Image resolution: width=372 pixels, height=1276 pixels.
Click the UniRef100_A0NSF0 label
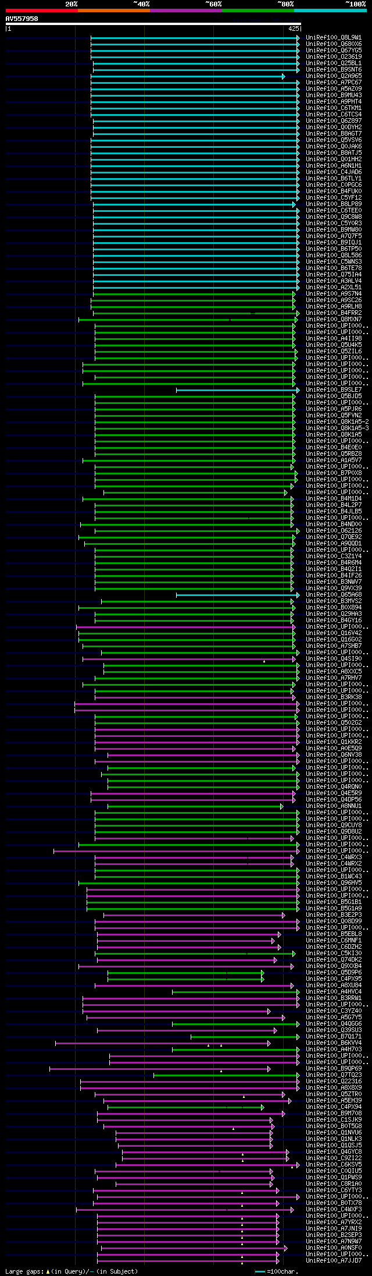pos(334,1248)
